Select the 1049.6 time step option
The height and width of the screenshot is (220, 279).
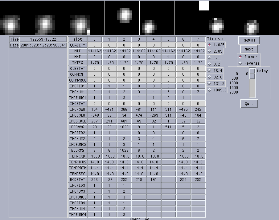click(x=217, y=90)
